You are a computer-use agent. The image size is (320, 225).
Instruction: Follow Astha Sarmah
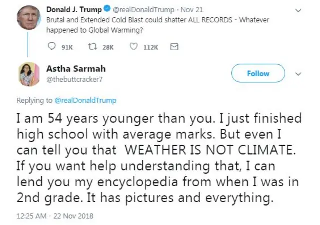coord(258,73)
